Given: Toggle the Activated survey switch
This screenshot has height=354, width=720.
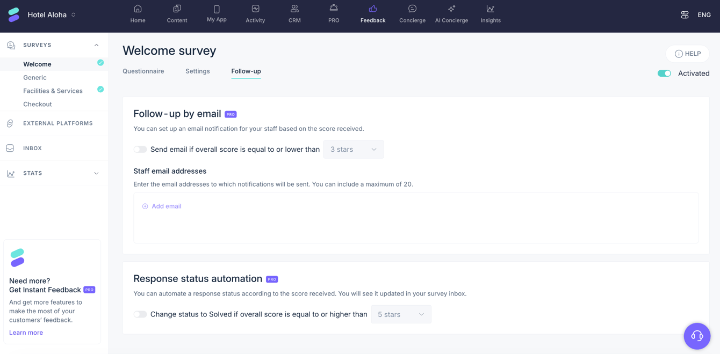Looking at the screenshot, I should pos(664,73).
